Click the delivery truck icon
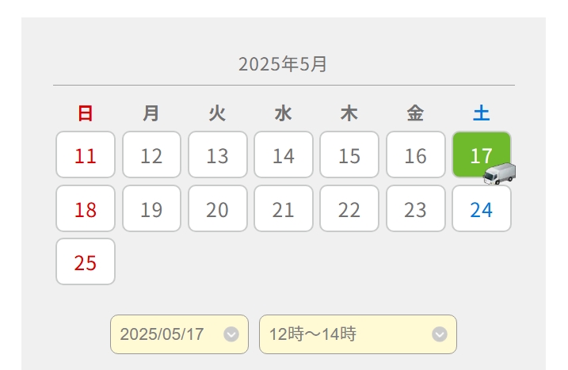 (x=500, y=174)
